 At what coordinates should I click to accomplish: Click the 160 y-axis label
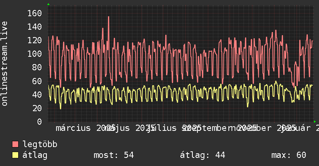click(34, 14)
